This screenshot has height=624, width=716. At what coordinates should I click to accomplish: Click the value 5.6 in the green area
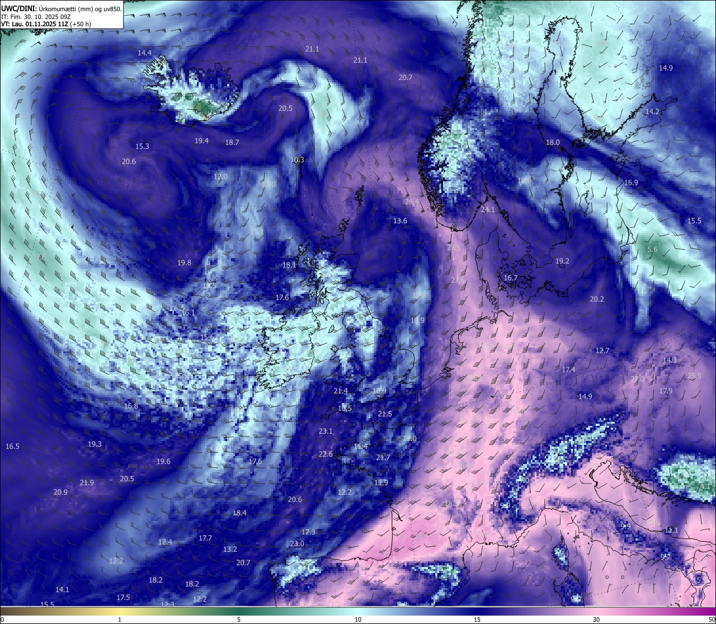[x=652, y=249]
